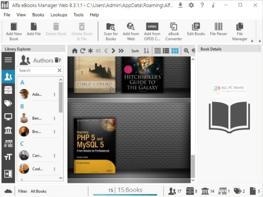Open Scan for Books tool

tap(111, 32)
